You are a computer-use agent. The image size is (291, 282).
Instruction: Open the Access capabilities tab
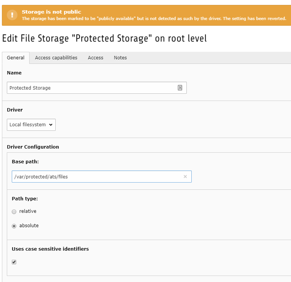pyautogui.click(x=56, y=58)
